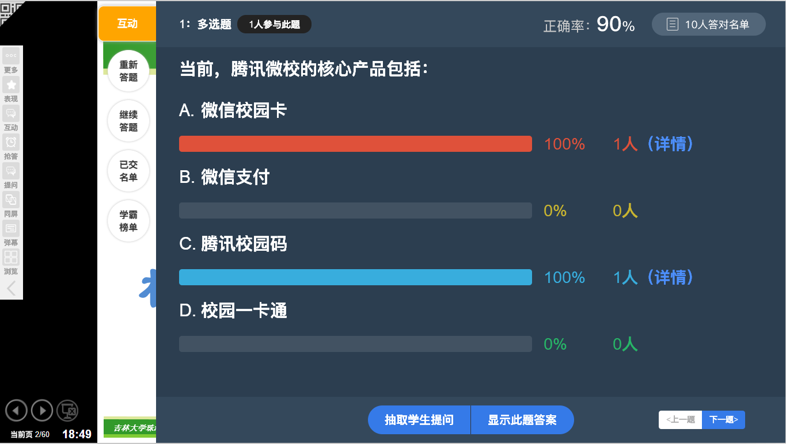786x444 pixels.
Task: Click the 表现 star icon
Action: (x=11, y=85)
